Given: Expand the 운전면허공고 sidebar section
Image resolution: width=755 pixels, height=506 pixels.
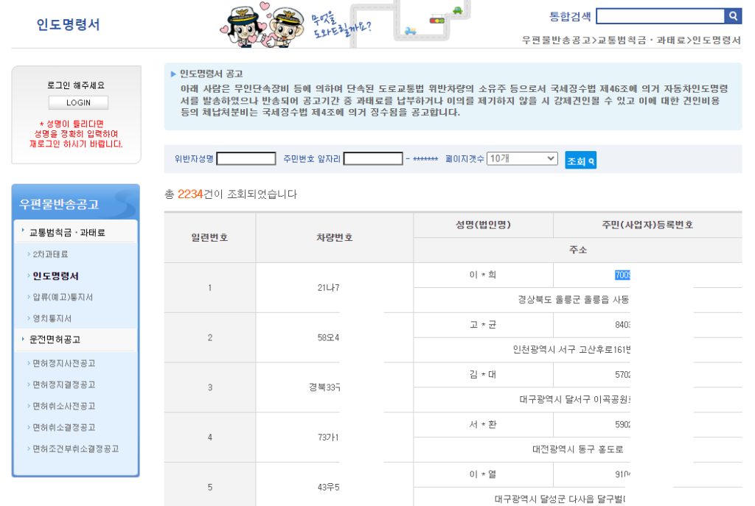Looking at the screenshot, I should (x=55, y=340).
